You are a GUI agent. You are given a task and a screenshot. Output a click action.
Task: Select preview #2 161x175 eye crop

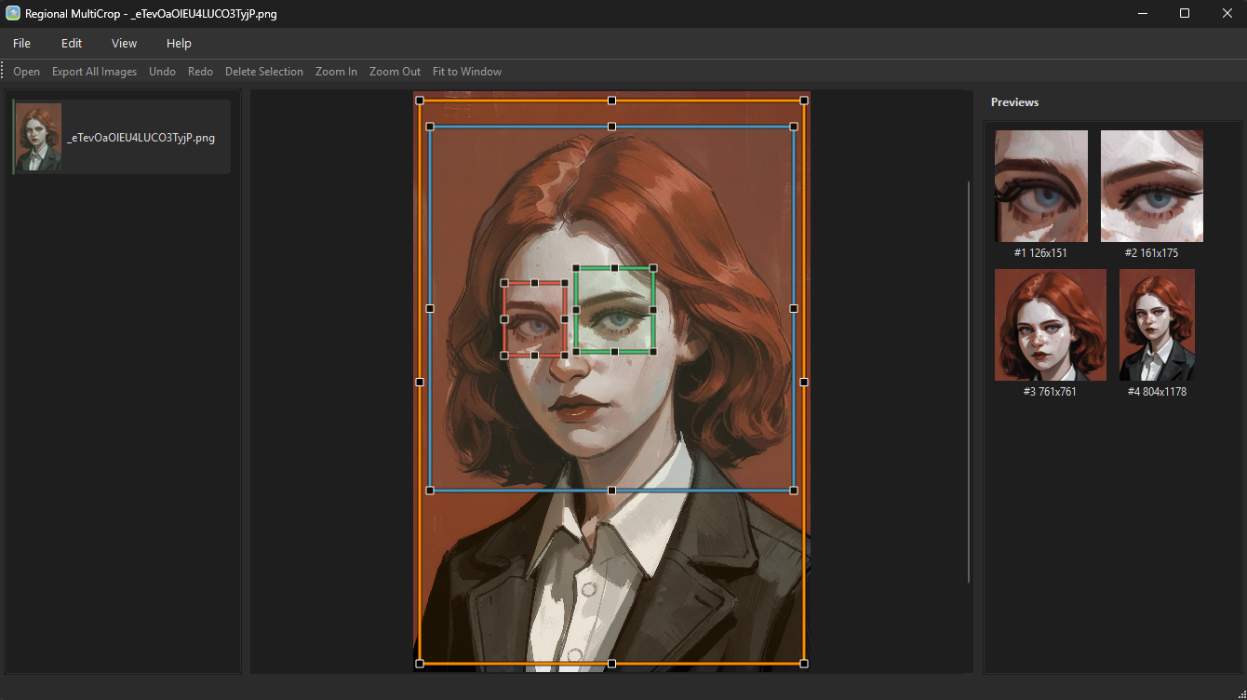pos(1151,186)
